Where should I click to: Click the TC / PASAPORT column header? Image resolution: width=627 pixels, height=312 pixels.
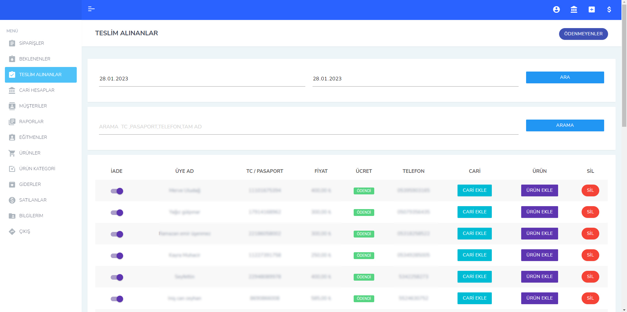pyautogui.click(x=265, y=171)
